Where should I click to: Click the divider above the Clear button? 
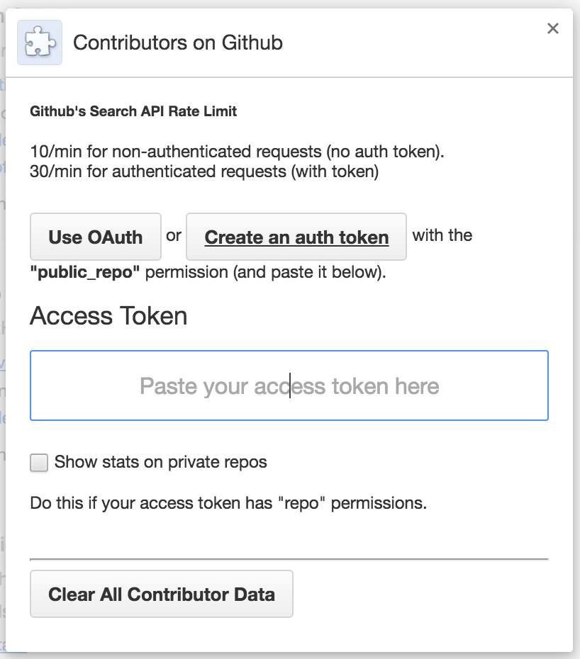pyautogui.click(x=289, y=559)
